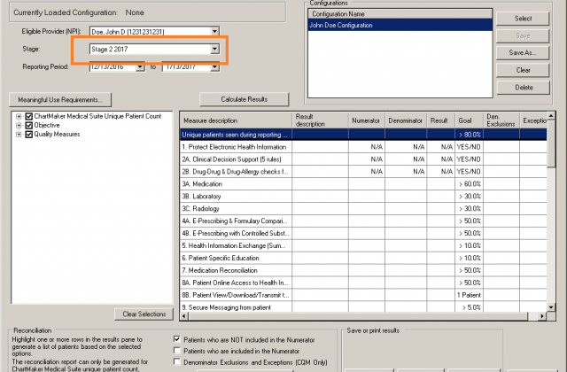The width and height of the screenshot is (567, 372).
Task: Delete the selected configuration
Action: click(x=523, y=87)
